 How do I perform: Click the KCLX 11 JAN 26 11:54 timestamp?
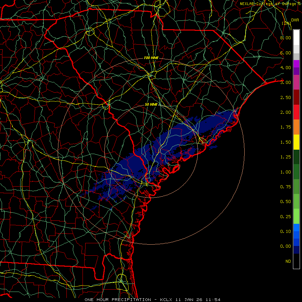(190, 300)
